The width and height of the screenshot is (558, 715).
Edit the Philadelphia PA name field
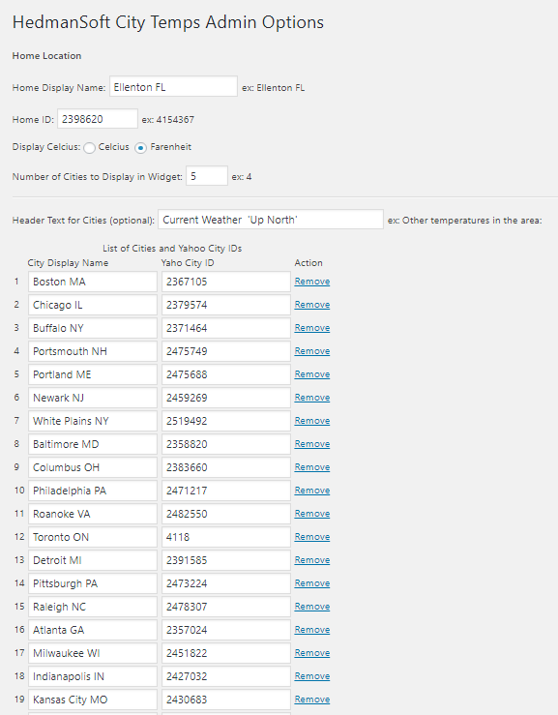click(93, 492)
